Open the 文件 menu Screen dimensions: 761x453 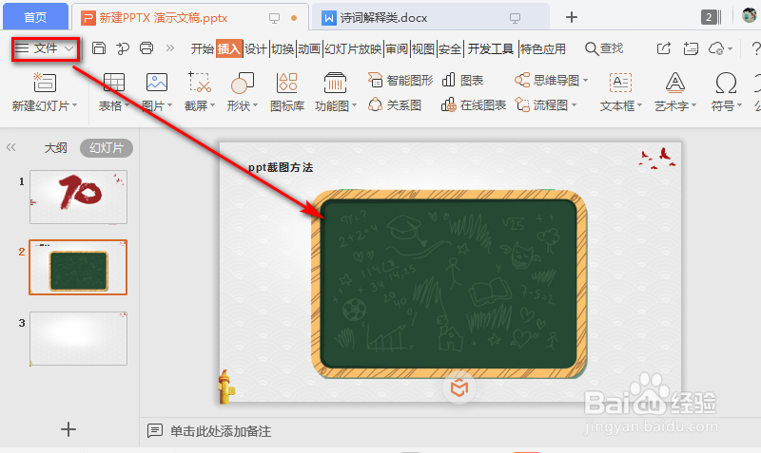click(x=45, y=48)
